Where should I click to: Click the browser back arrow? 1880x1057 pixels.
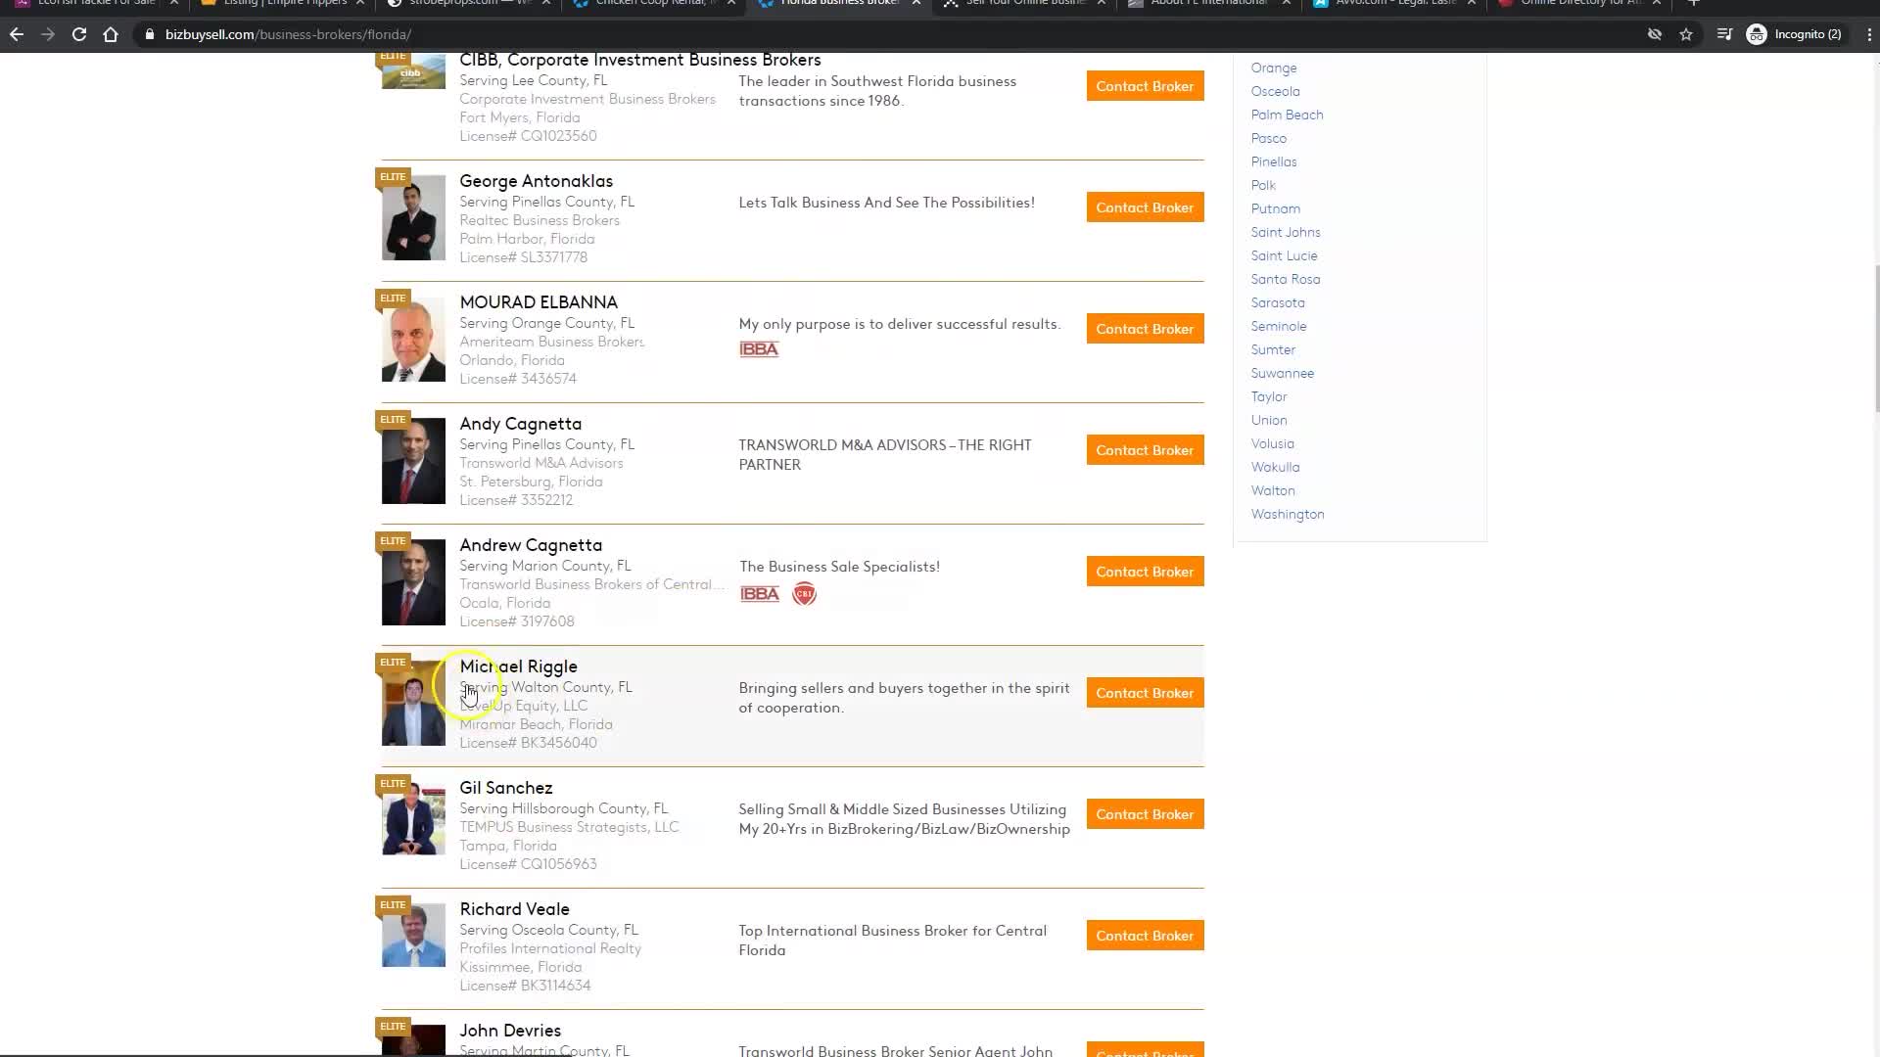17,34
